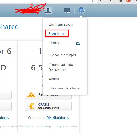The image size is (137, 133).
Task: Choose GRATIS for Citrio users button
Action: pos(48,106)
